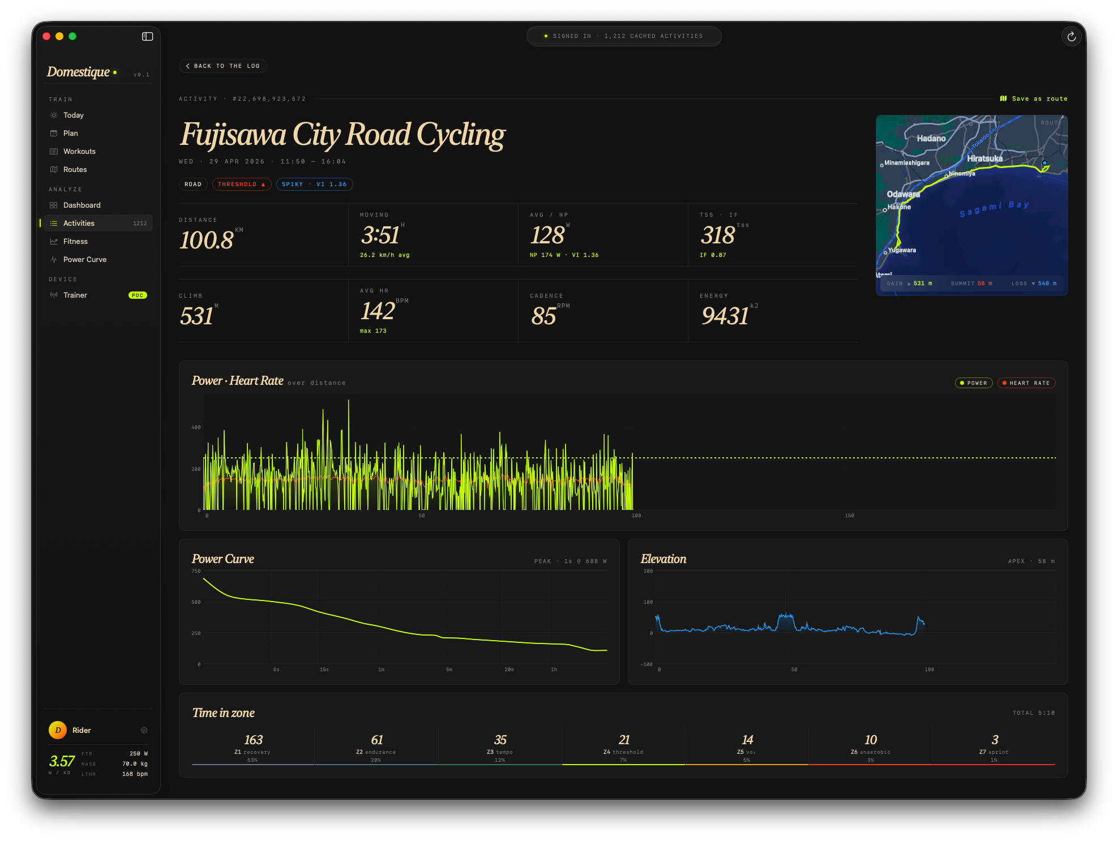Click the Distance 100.8 km value

207,240
